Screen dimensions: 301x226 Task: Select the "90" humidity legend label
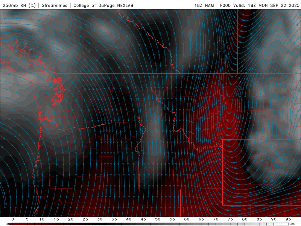[x=274, y=219]
